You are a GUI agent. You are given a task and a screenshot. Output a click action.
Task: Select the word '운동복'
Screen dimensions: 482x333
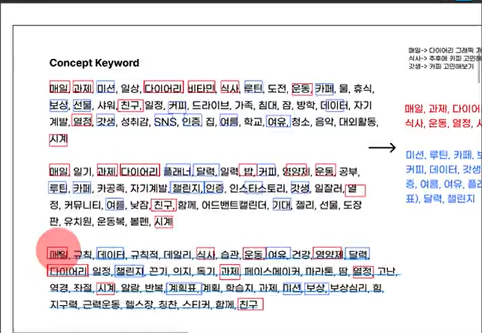coord(111,221)
